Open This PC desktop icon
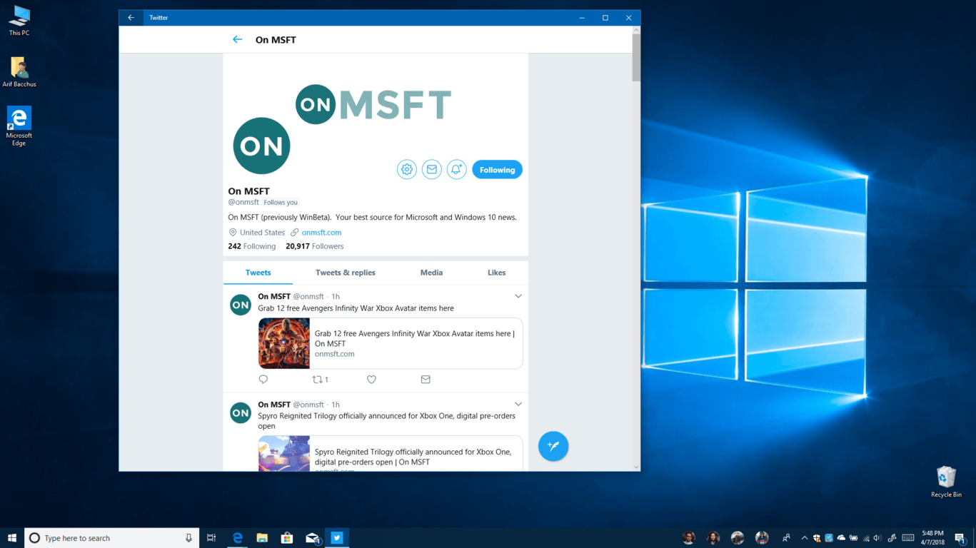Image resolution: width=976 pixels, height=548 pixels. coord(19,20)
